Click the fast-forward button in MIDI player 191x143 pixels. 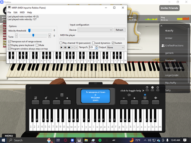pos(76,47)
